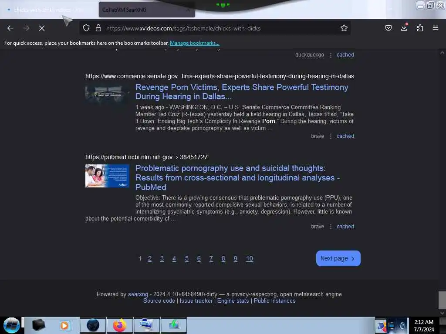Screen dimensions: 446x334
Task: Open the Manage bookmarks link
Action: pos(195,43)
